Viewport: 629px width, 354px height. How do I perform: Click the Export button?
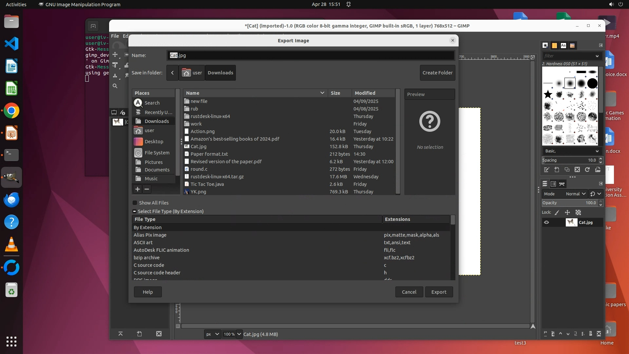pos(439,292)
